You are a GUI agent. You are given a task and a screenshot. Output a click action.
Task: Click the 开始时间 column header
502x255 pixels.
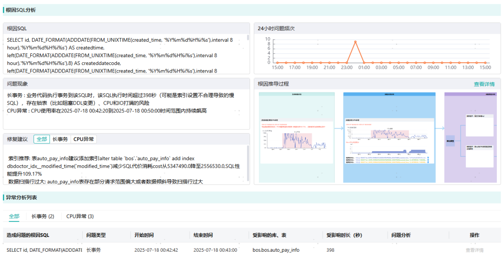click(x=144, y=235)
